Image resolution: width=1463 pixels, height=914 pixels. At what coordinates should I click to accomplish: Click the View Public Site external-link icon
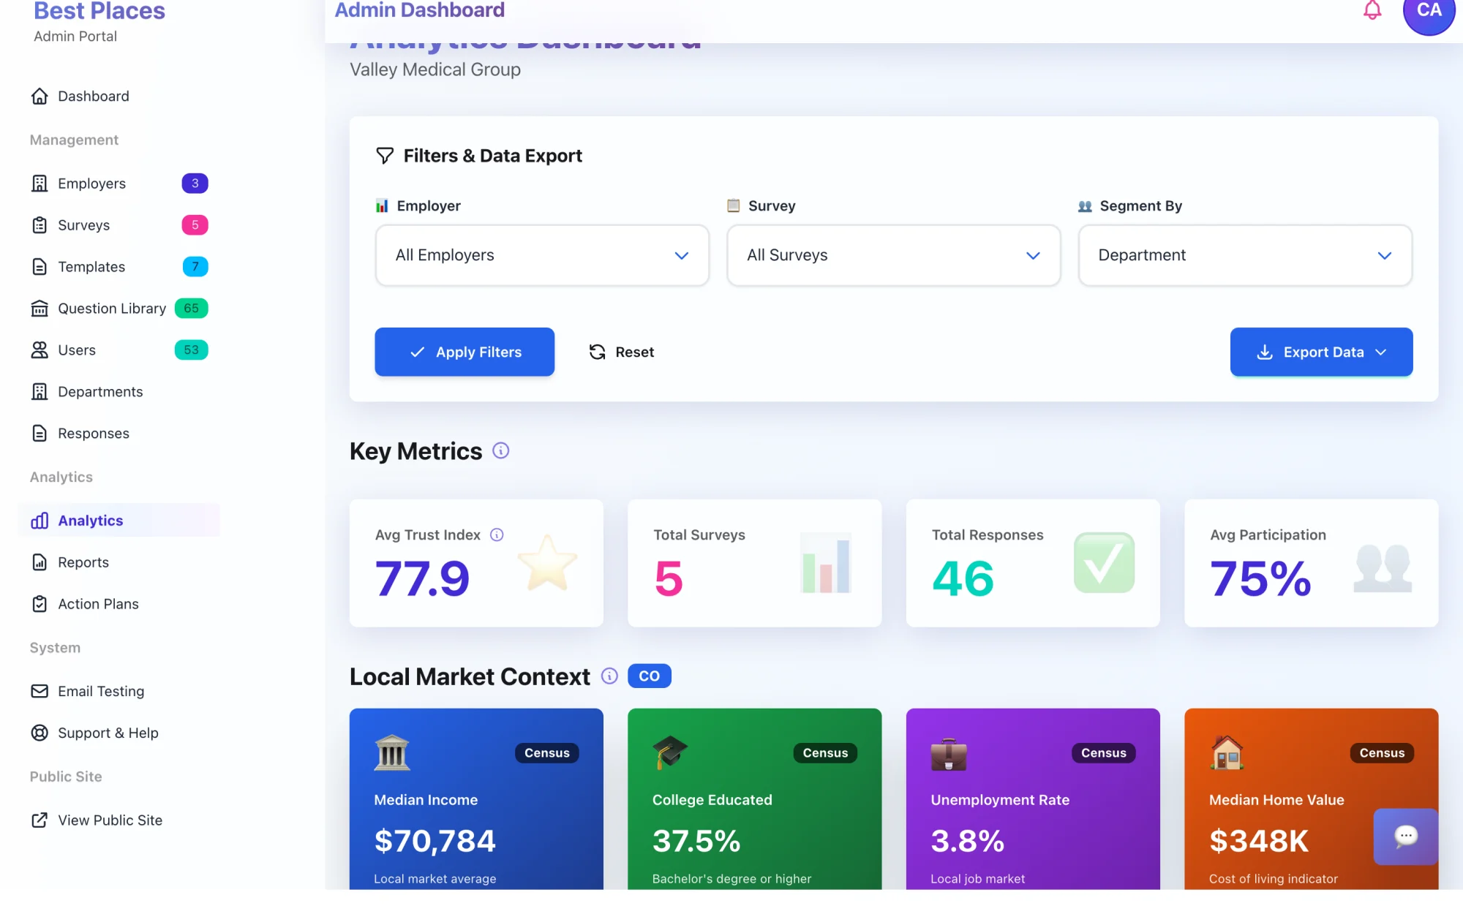40,820
